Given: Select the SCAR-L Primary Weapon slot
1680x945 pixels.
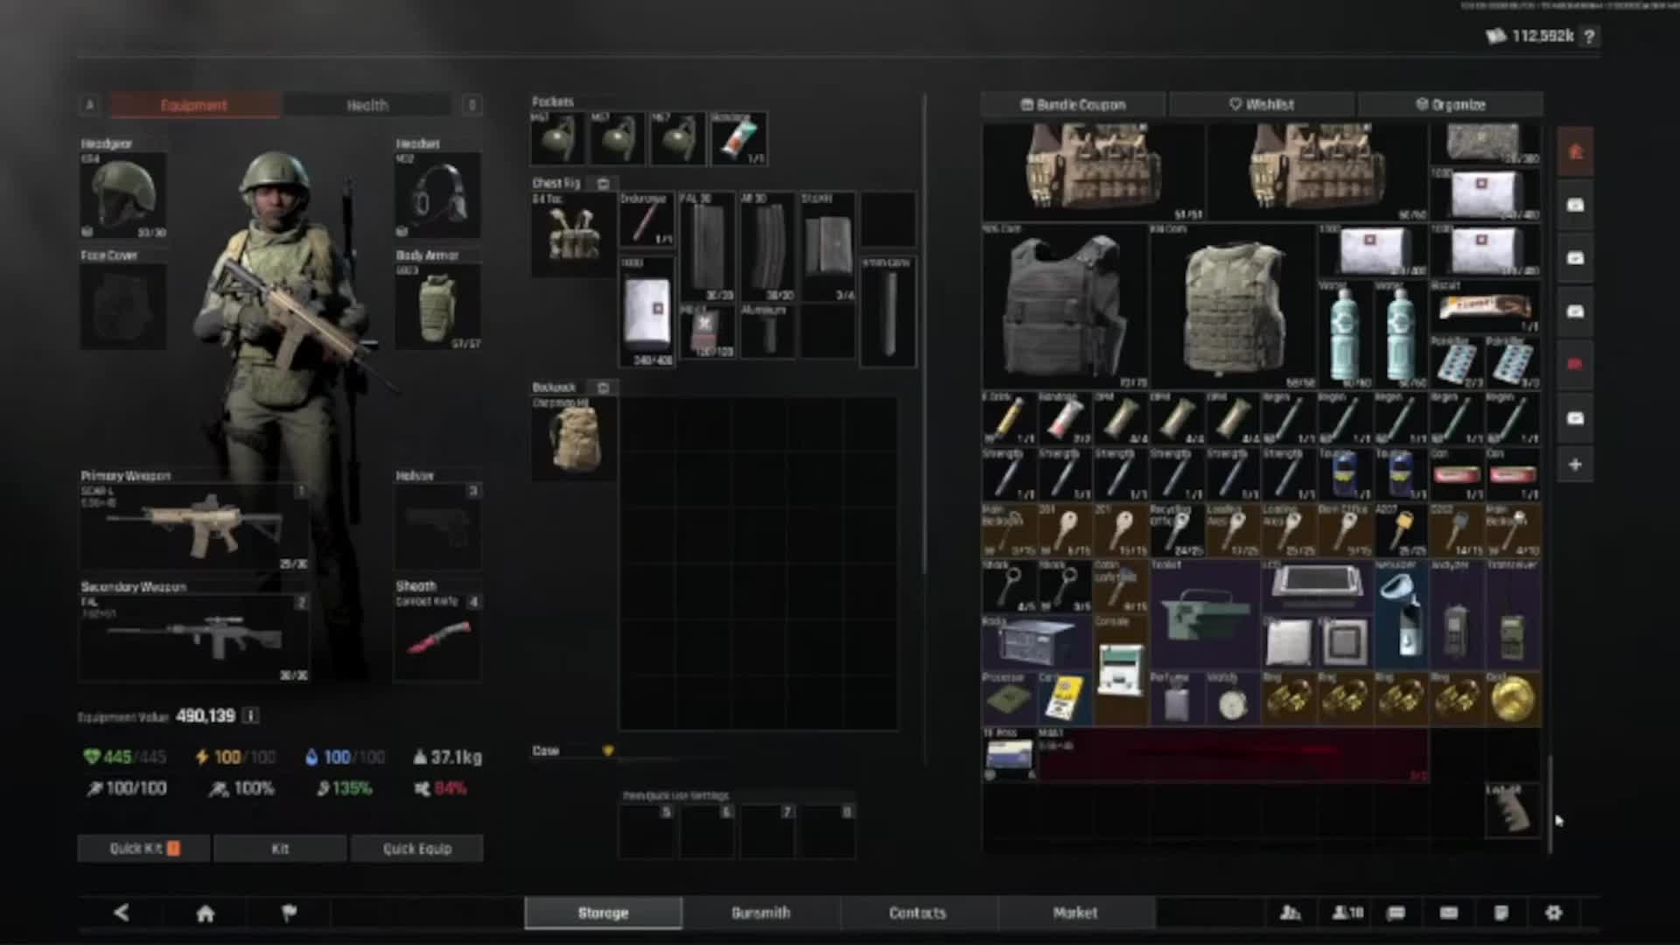Looking at the screenshot, I should (194, 527).
